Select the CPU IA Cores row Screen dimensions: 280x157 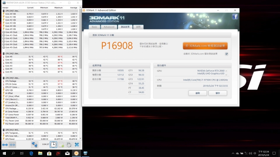coord(40,84)
